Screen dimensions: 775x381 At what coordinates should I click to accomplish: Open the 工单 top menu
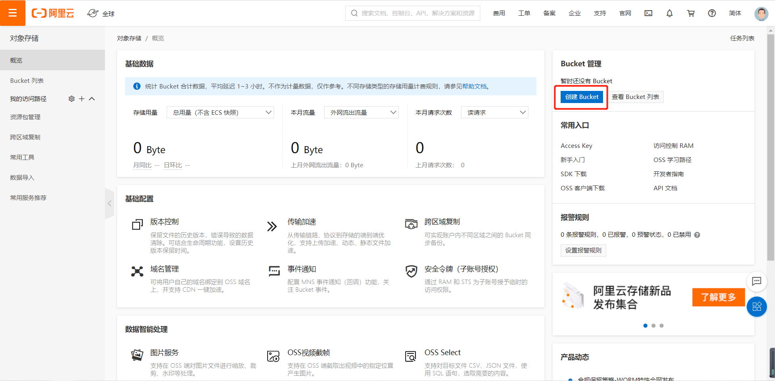524,13
